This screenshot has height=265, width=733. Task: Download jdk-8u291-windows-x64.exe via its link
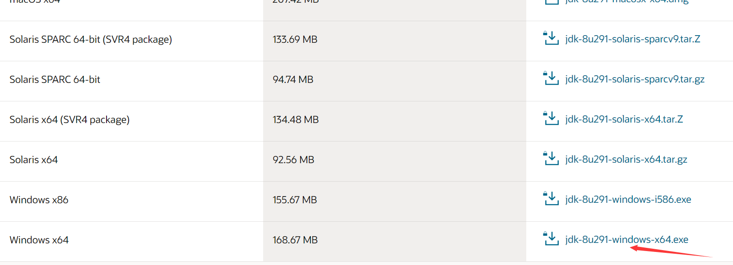pos(626,240)
